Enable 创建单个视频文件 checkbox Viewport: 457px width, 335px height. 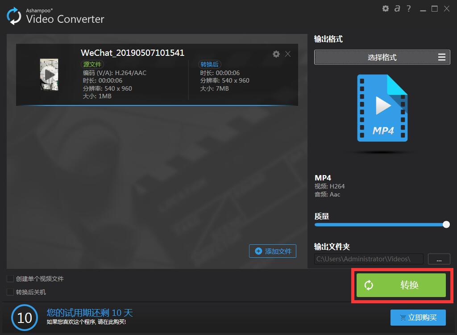point(10,279)
